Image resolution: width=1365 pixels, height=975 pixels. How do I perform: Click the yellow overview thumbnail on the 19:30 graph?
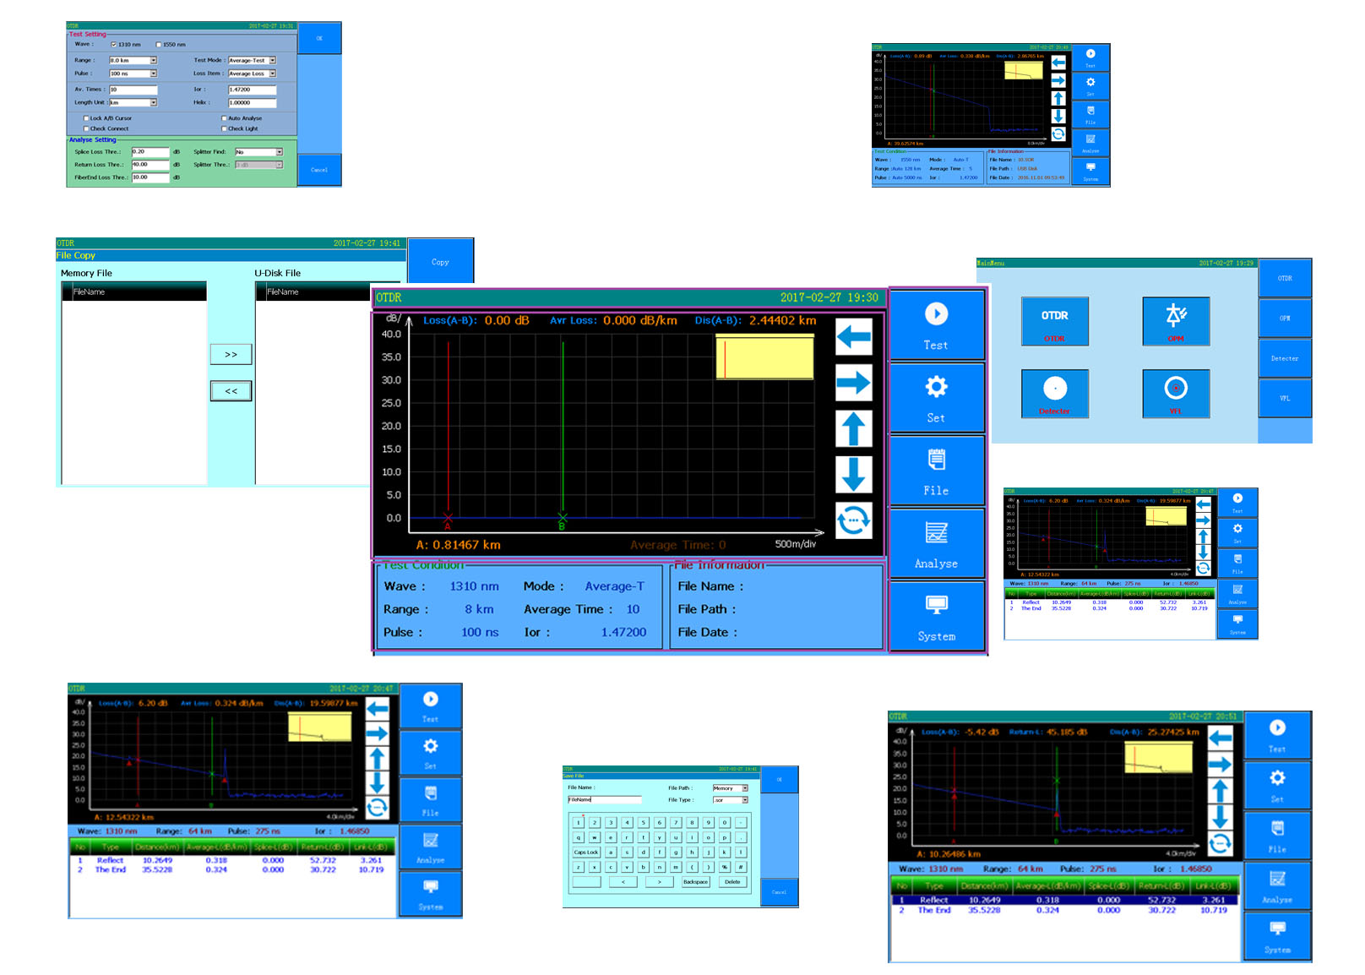pos(765,357)
